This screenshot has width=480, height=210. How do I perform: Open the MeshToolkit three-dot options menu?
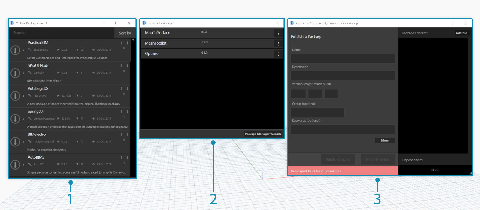click(x=278, y=44)
